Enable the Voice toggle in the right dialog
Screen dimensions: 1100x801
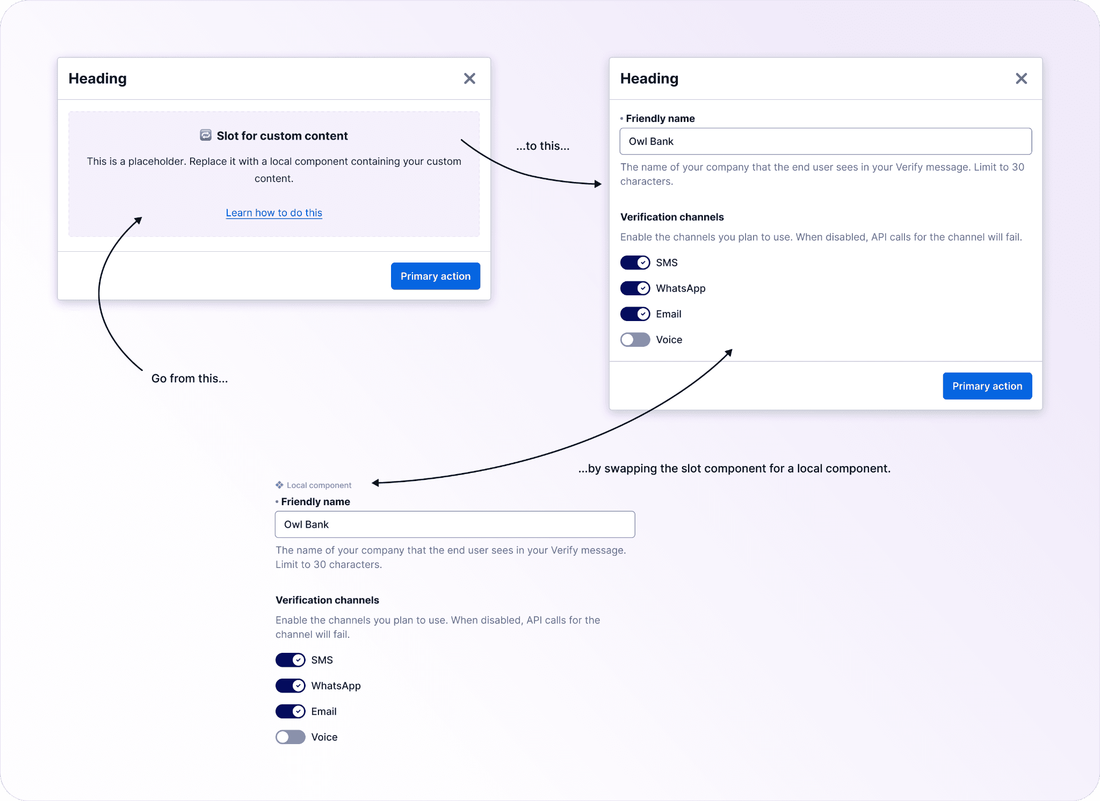(x=635, y=340)
